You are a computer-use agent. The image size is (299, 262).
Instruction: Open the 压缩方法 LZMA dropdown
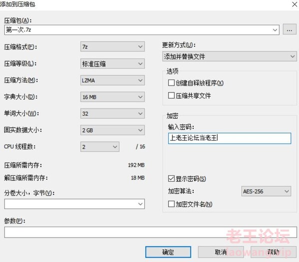point(112,80)
